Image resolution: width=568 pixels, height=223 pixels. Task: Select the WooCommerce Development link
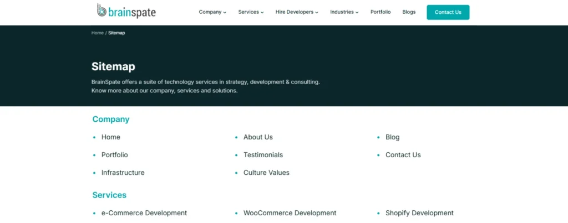290,213
